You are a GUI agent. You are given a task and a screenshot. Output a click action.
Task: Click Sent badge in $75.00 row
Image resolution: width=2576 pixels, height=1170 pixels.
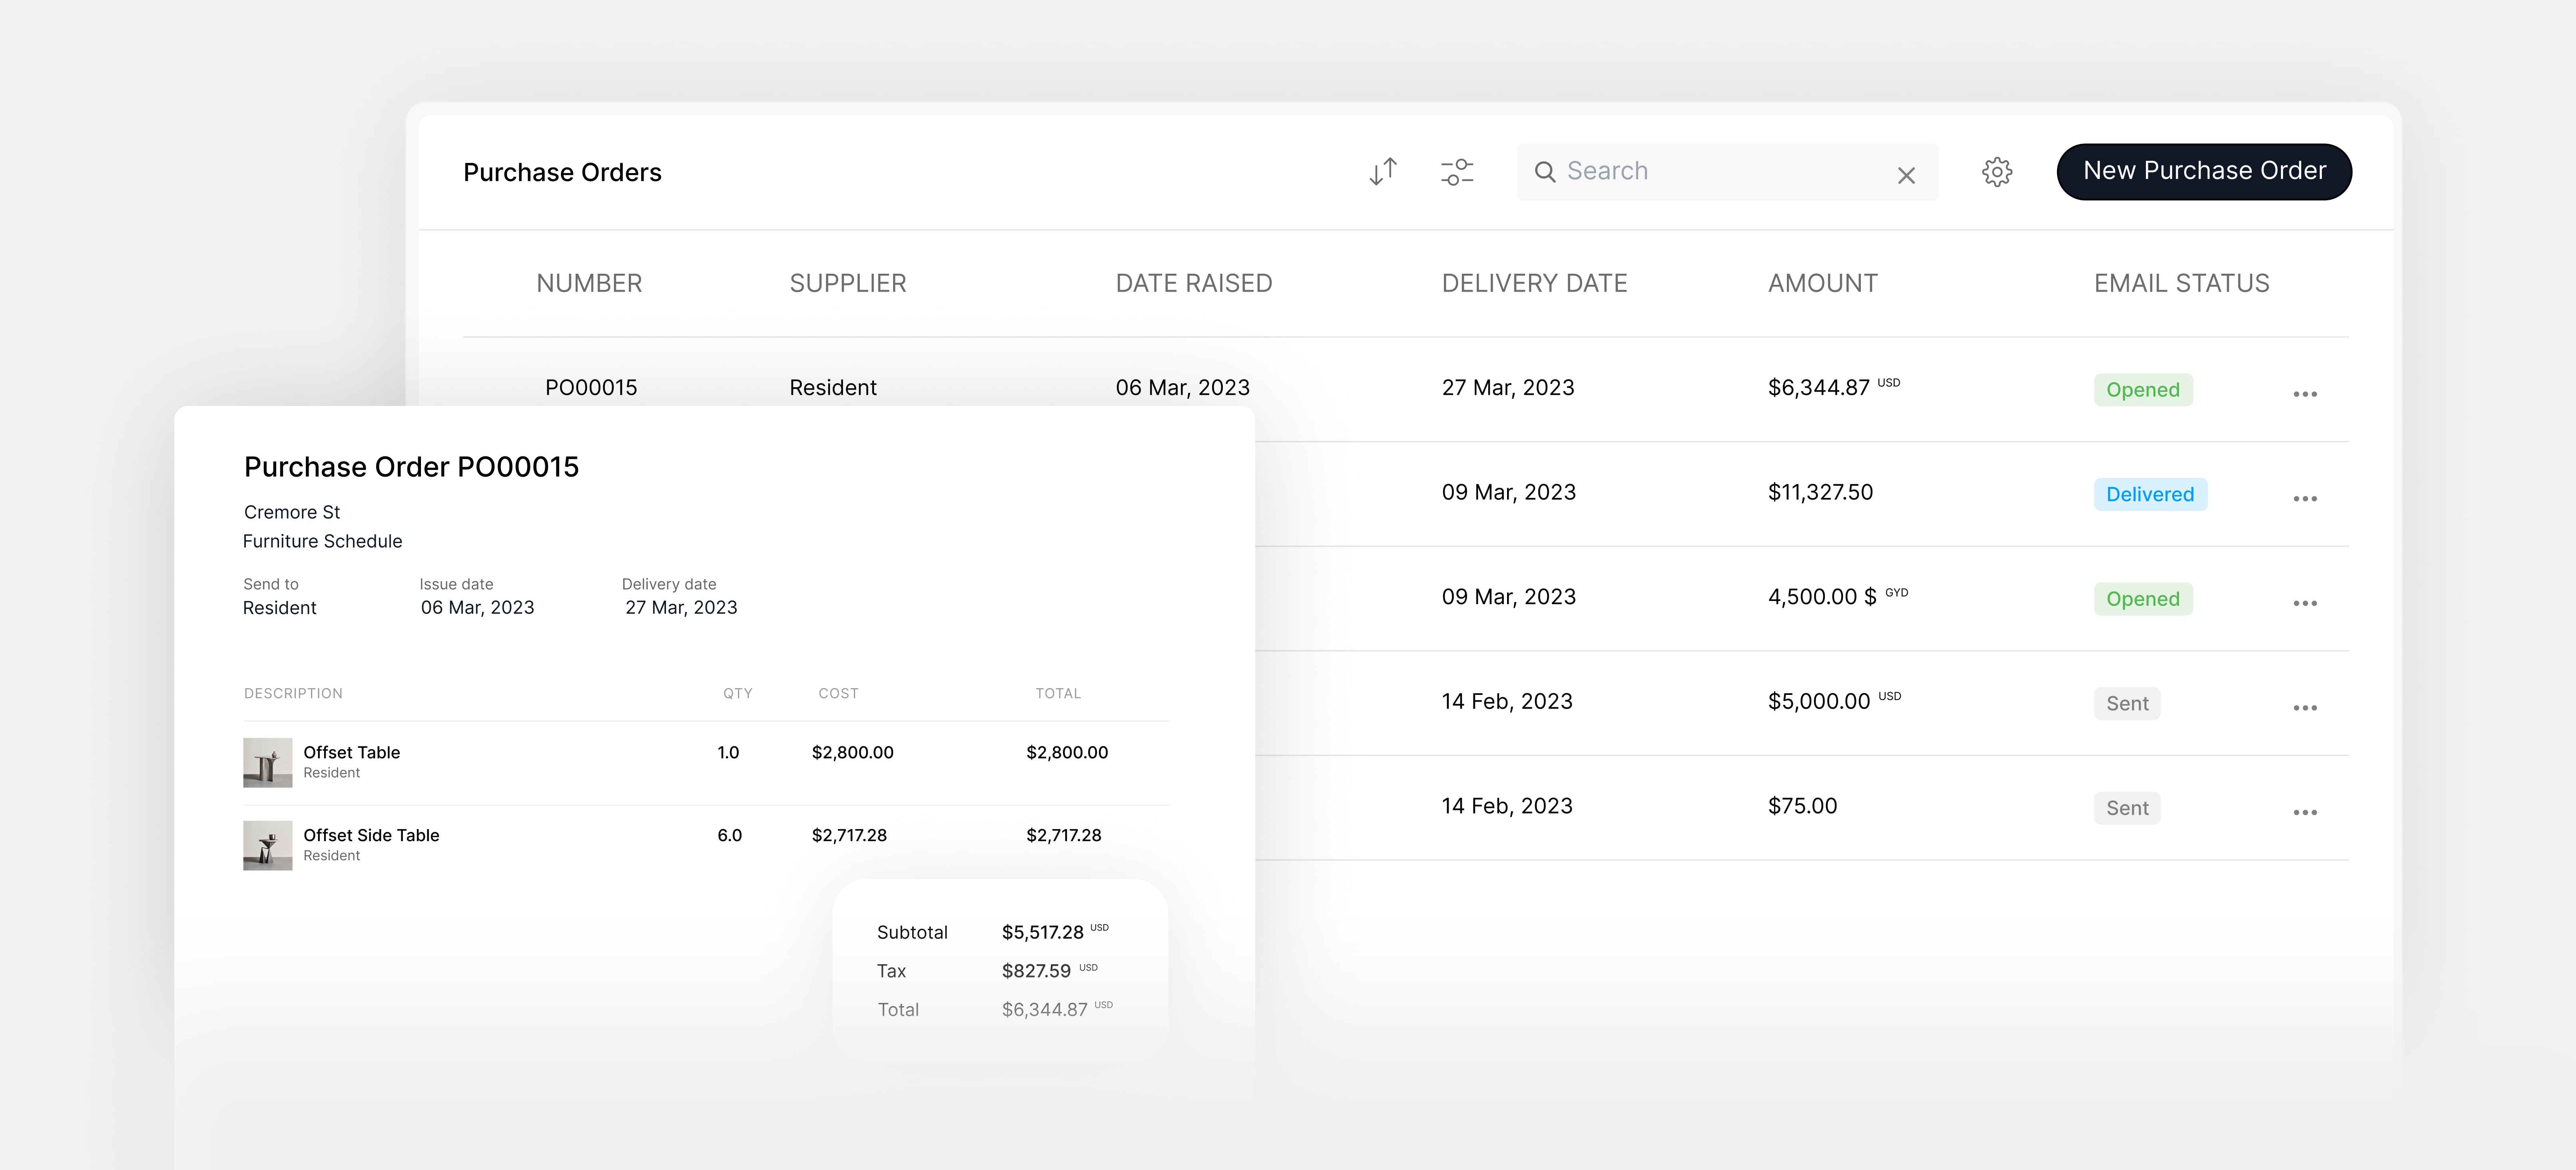(2127, 808)
